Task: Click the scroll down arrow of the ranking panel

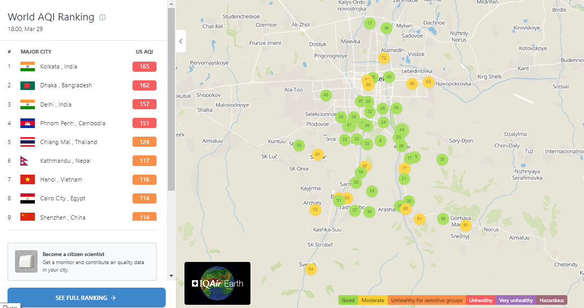Action: tap(171, 276)
